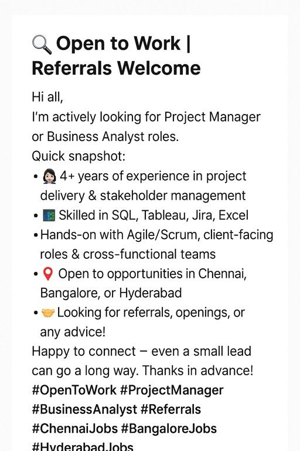
Task: Click the woman emoji beside 4+ years
Action: 49,176
